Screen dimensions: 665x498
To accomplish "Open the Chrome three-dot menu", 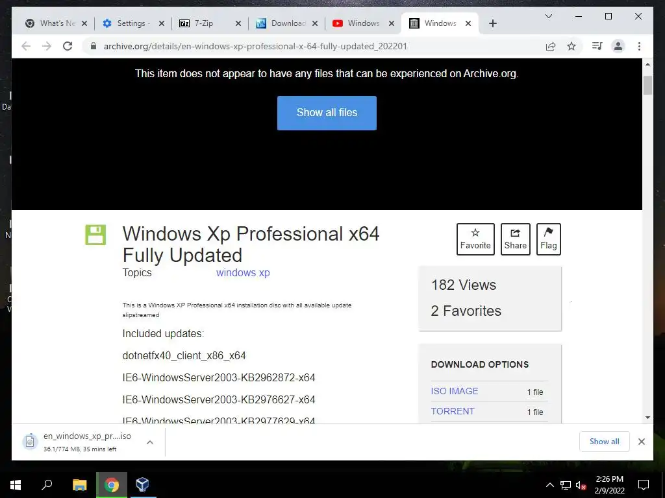I will coord(639,46).
